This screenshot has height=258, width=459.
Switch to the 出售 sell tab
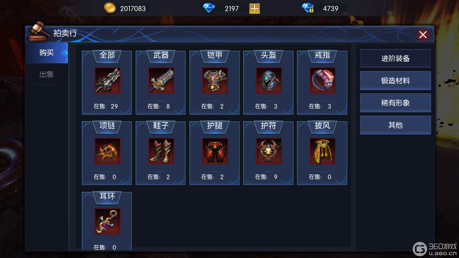[x=47, y=75]
